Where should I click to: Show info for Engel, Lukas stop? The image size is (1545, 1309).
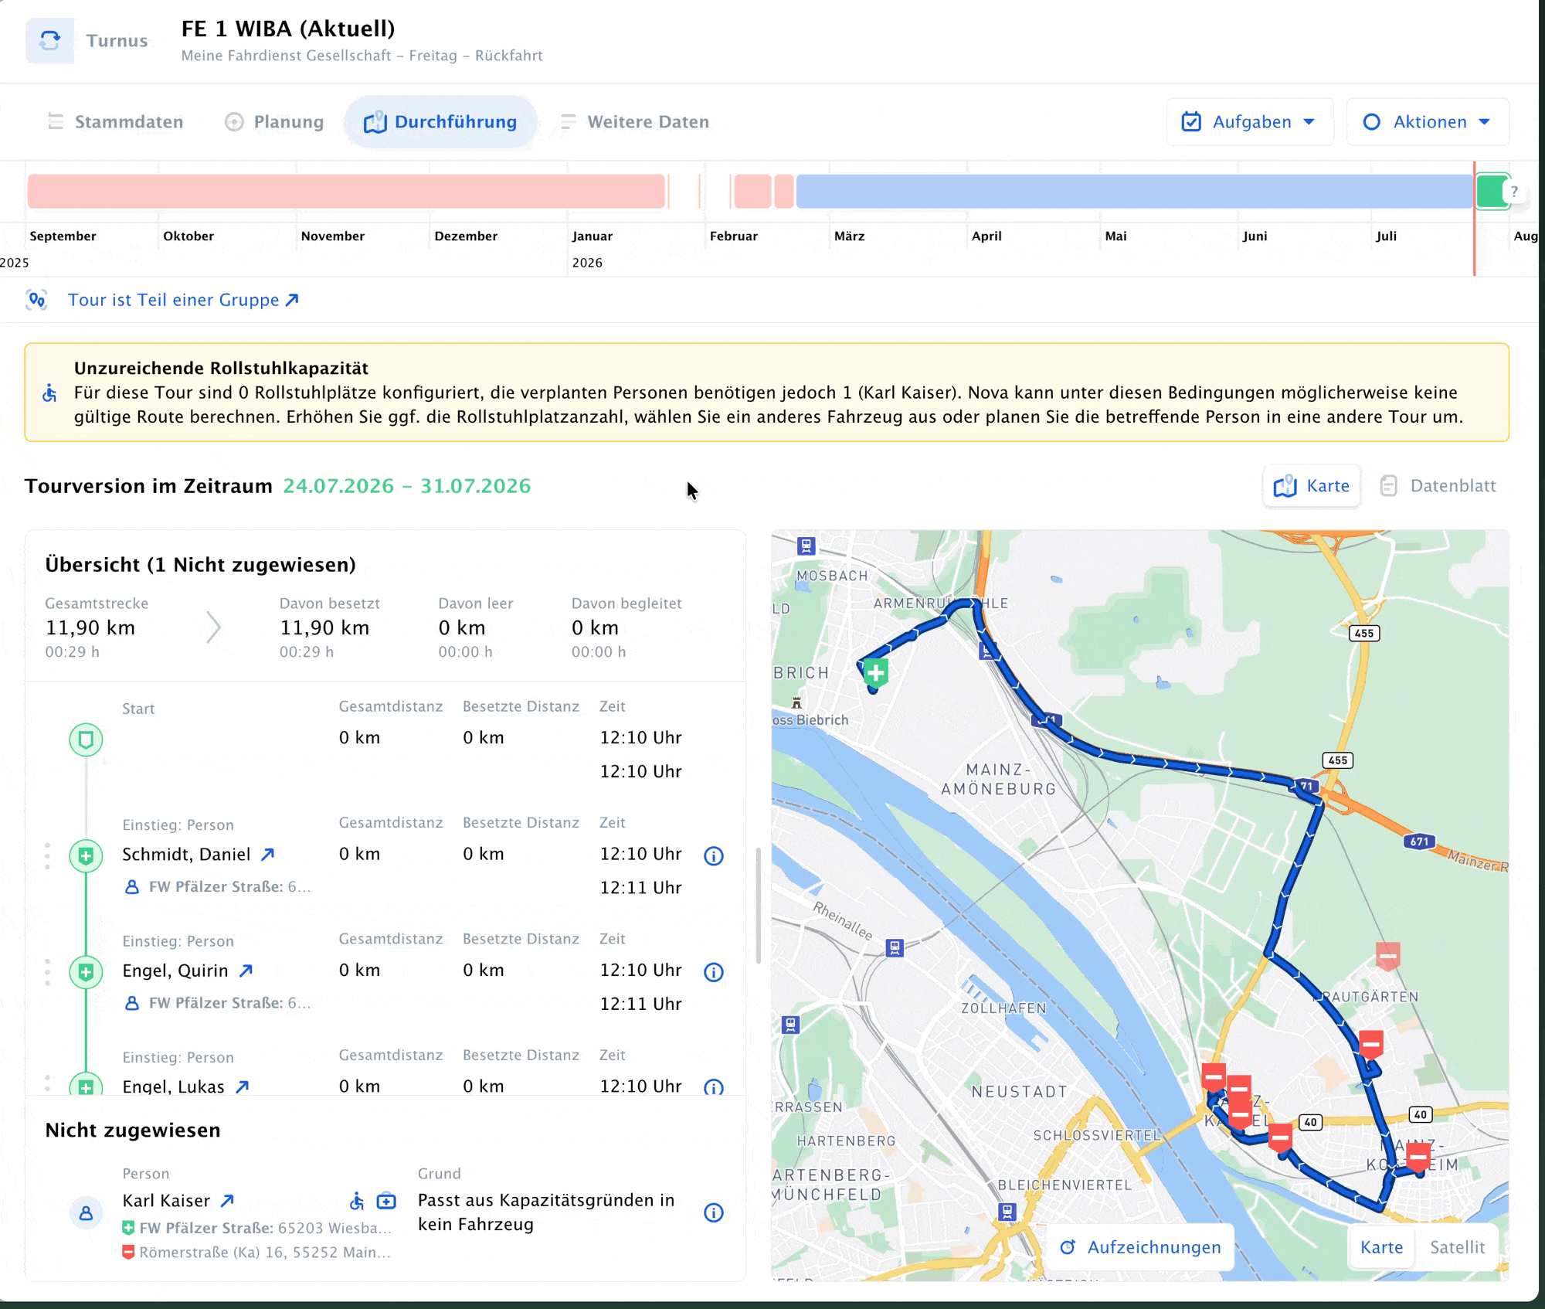(x=714, y=1086)
